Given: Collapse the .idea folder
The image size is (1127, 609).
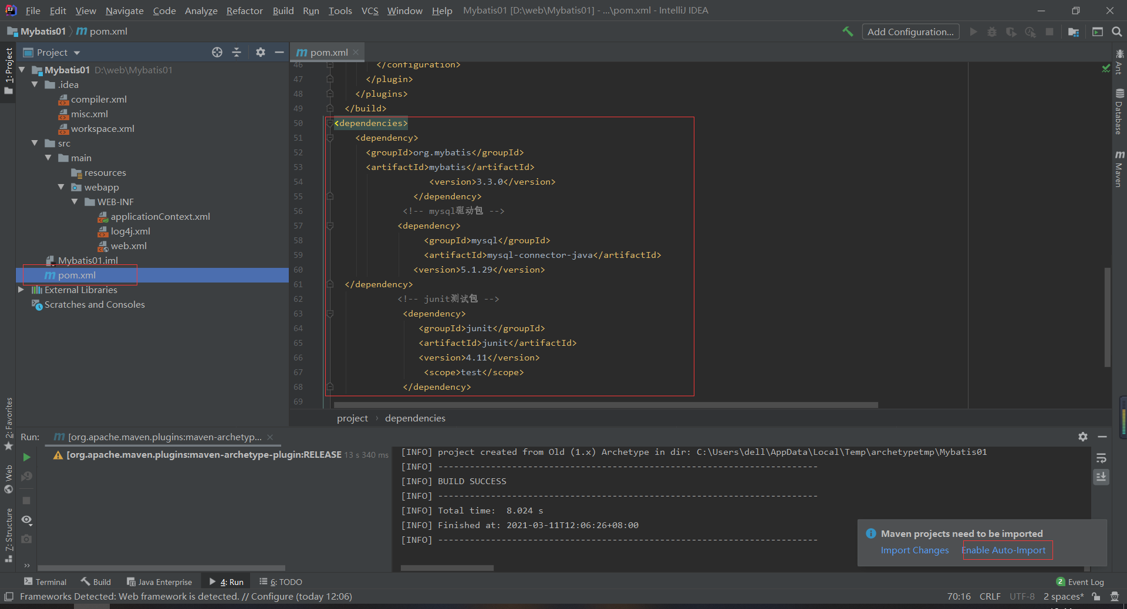Looking at the screenshot, I should pyautogui.click(x=35, y=84).
